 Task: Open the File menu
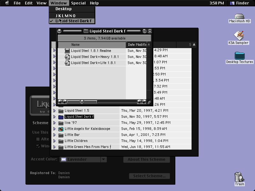(17, 3)
